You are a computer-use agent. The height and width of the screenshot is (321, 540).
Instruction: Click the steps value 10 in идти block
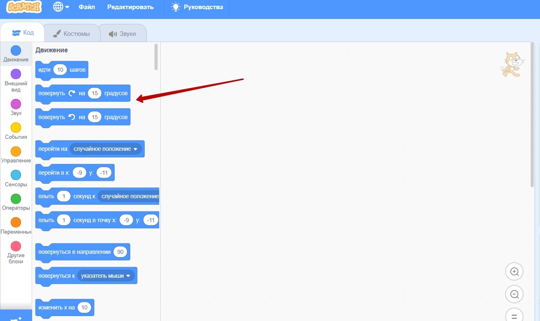coord(60,70)
